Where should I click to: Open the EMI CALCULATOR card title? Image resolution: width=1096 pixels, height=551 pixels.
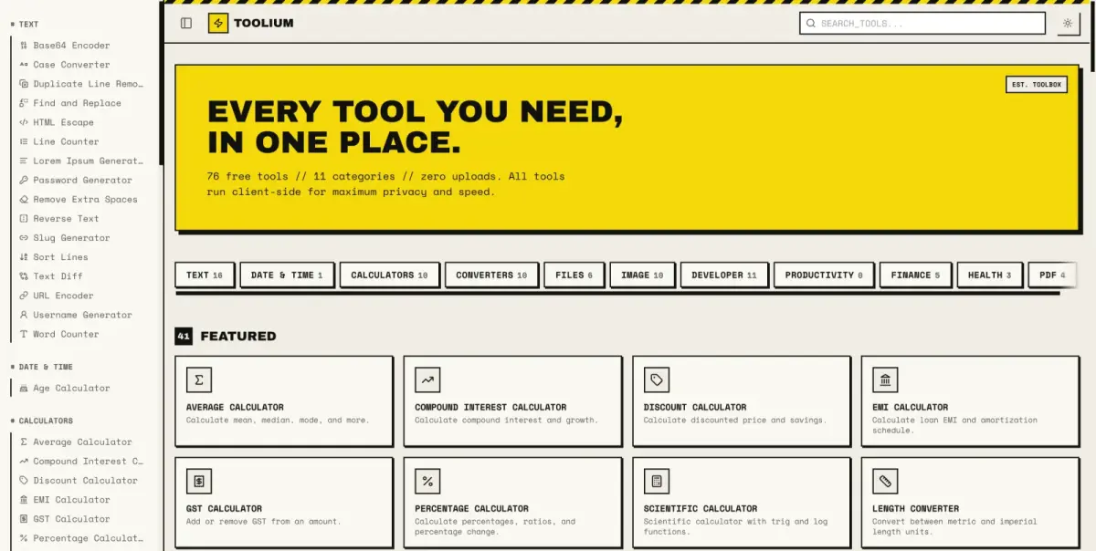point(911,407)
